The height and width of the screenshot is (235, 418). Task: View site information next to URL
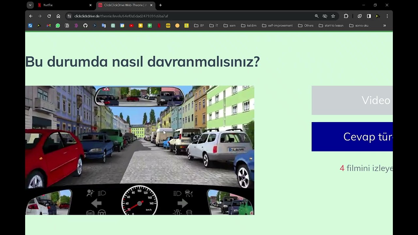coord(69,16)
